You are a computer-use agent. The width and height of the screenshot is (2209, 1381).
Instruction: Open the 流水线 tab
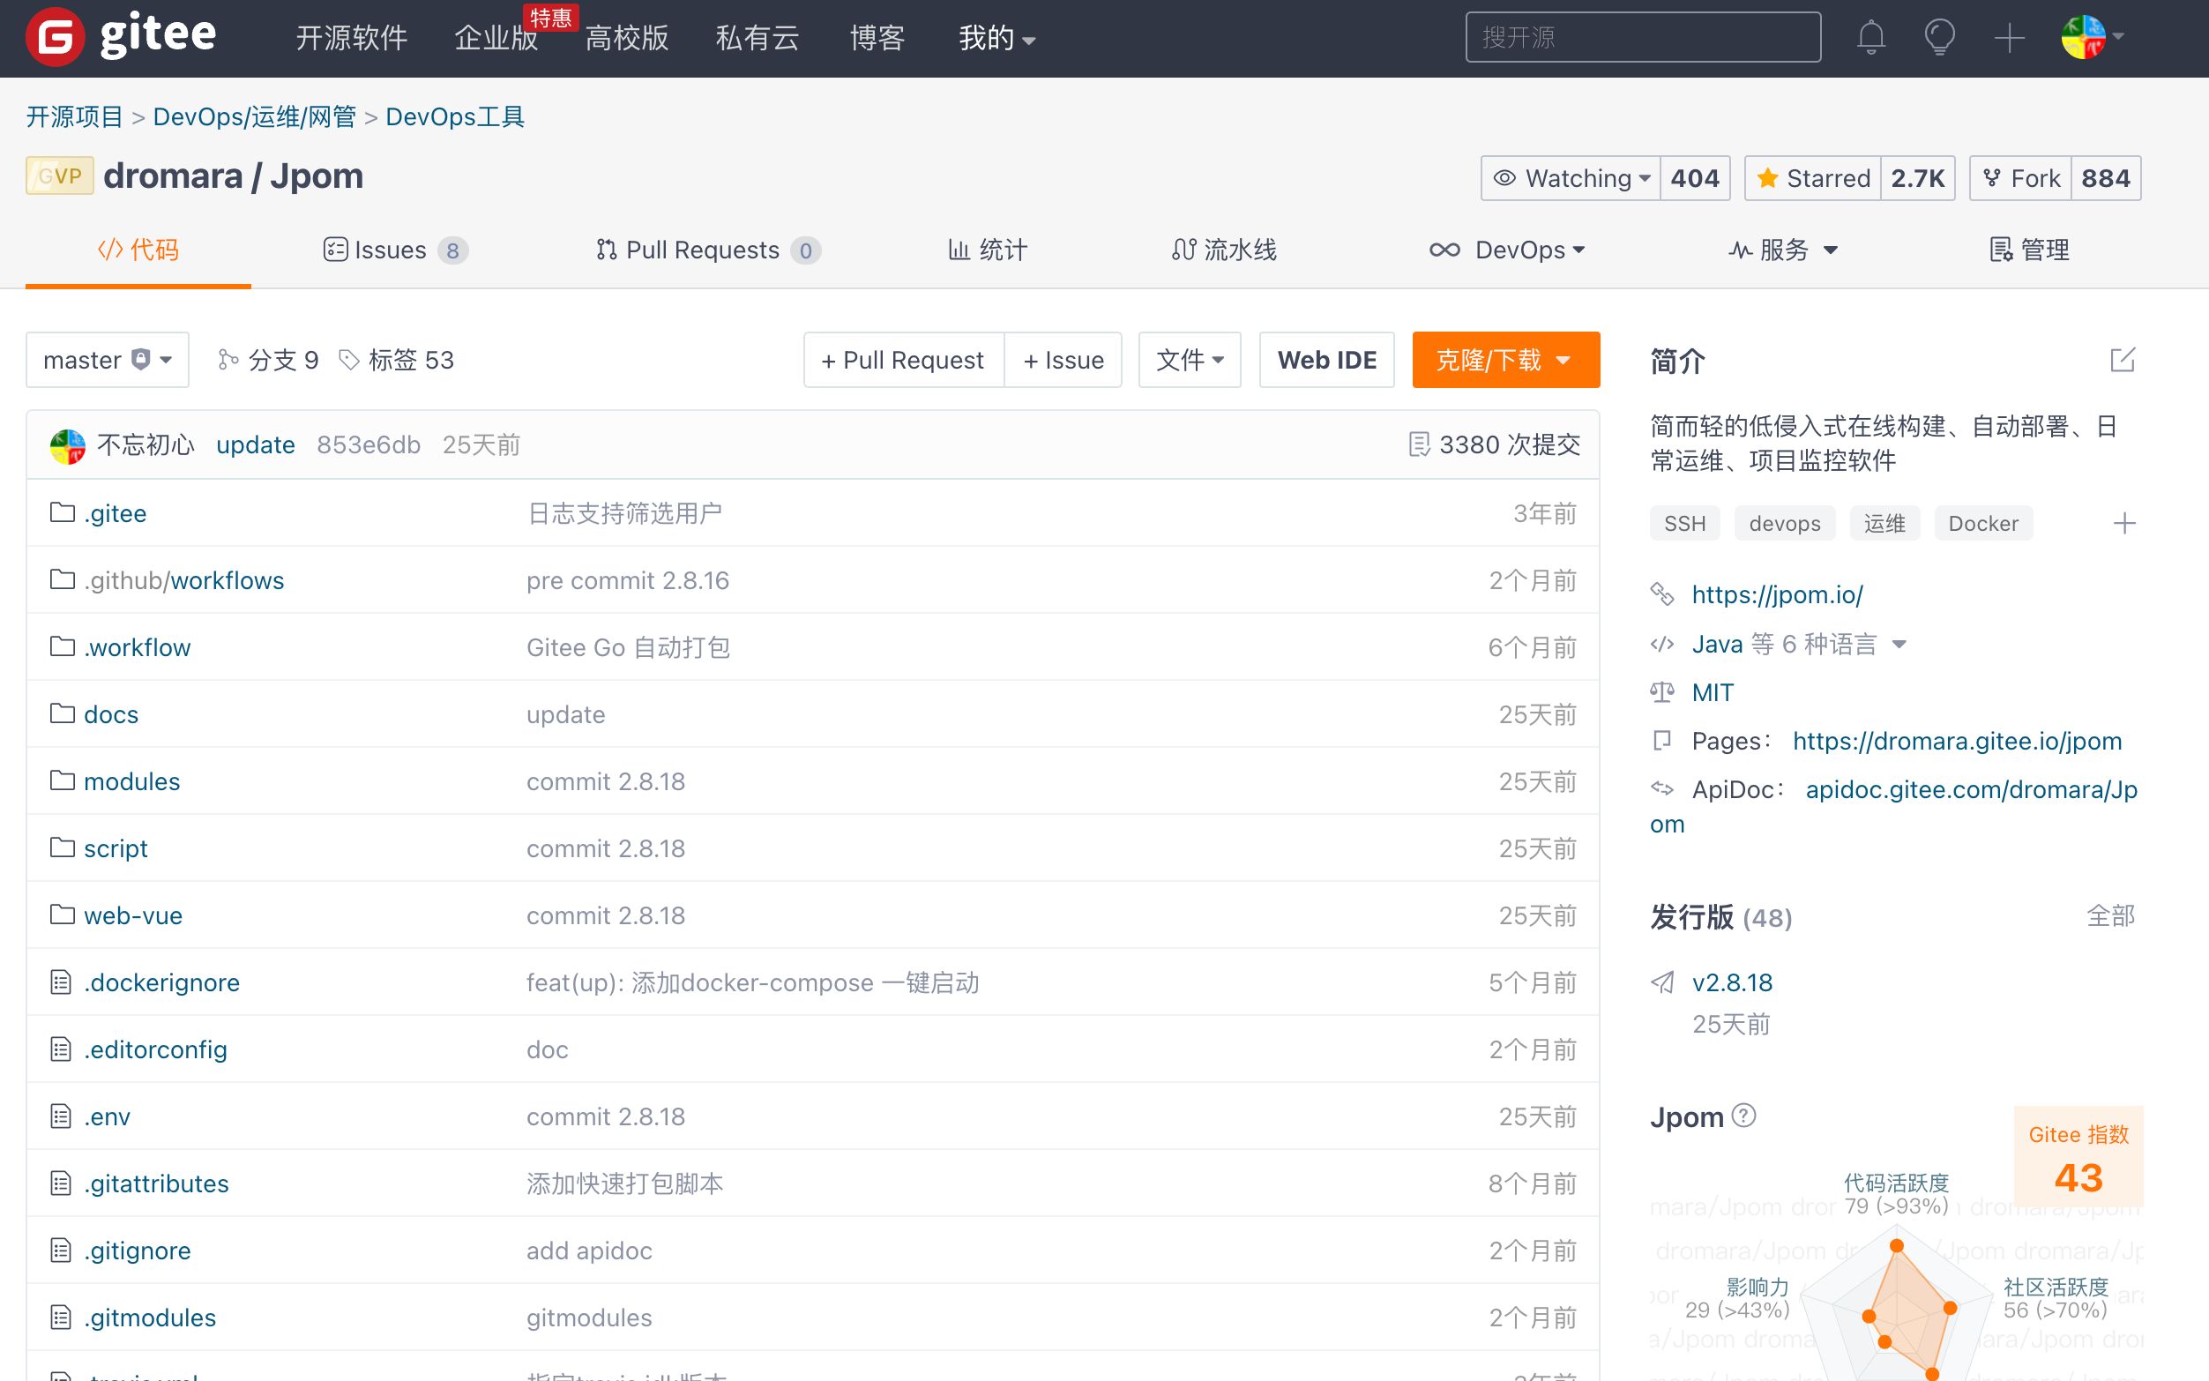click(1224, 250)
